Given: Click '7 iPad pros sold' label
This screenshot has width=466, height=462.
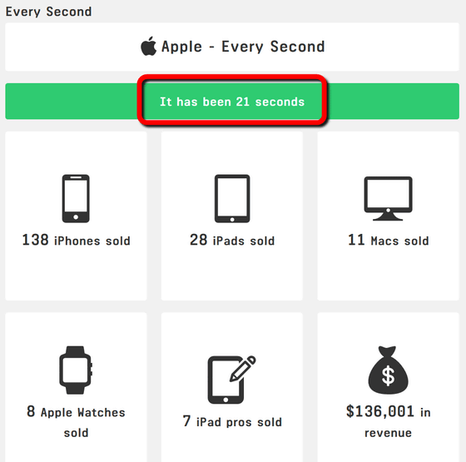Looking at the screenshot, I should click(232, 421).
